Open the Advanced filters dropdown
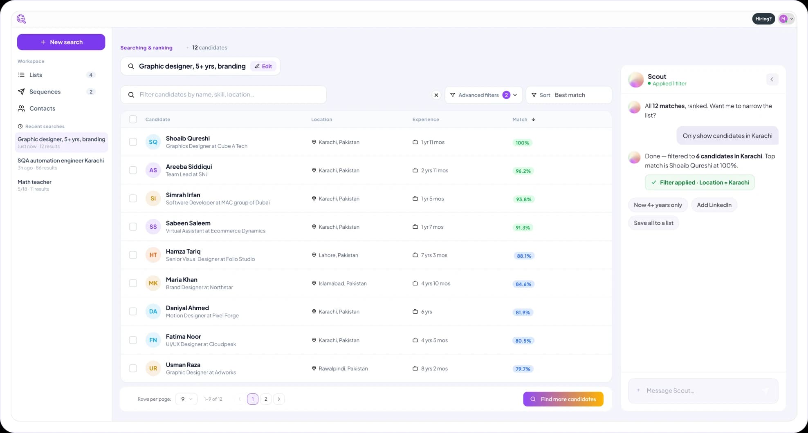The height and width of the screenshot is (433, 808). (x=483, y=95)
